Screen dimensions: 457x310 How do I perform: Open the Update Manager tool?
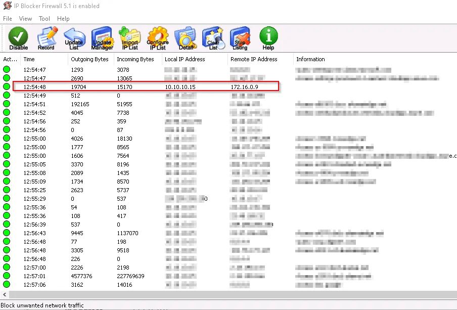(102, 38)
